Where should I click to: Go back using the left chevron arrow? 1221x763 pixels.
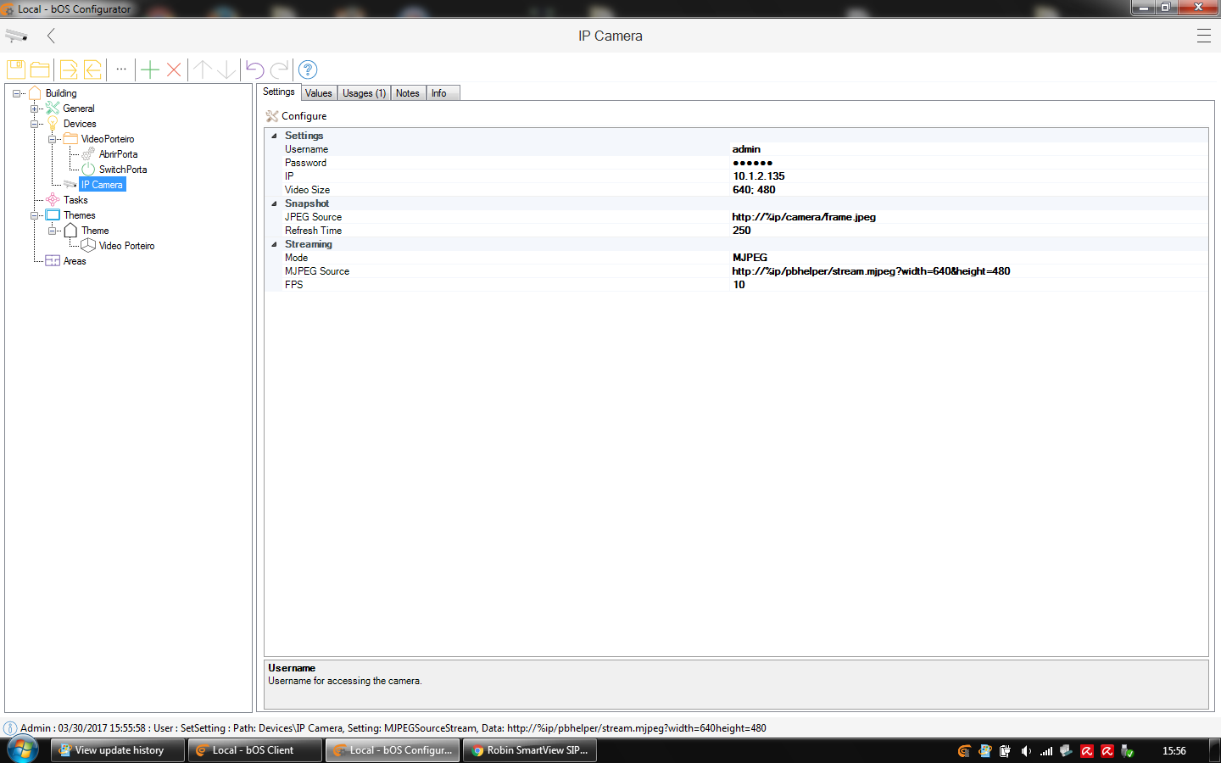[52, 36]
